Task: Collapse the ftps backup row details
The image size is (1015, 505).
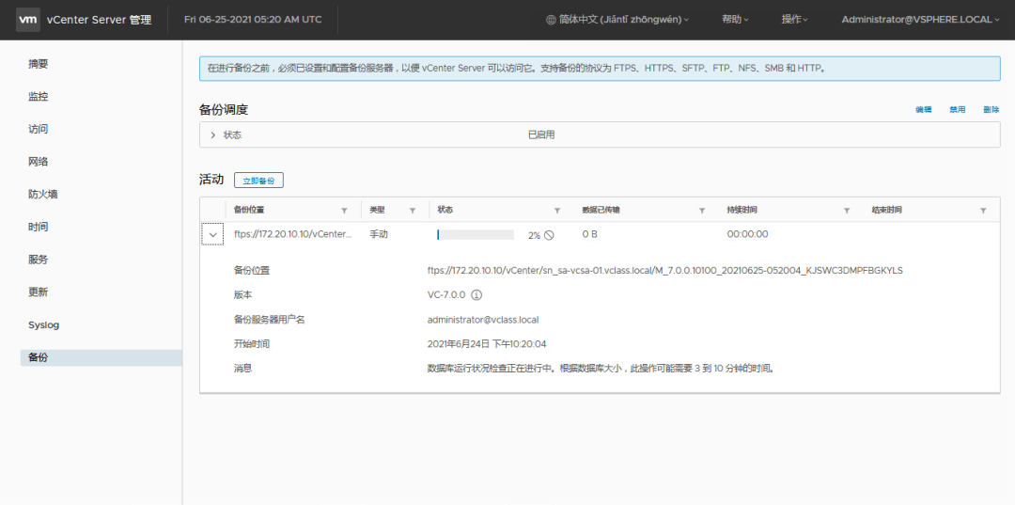Action: [212, 234]
